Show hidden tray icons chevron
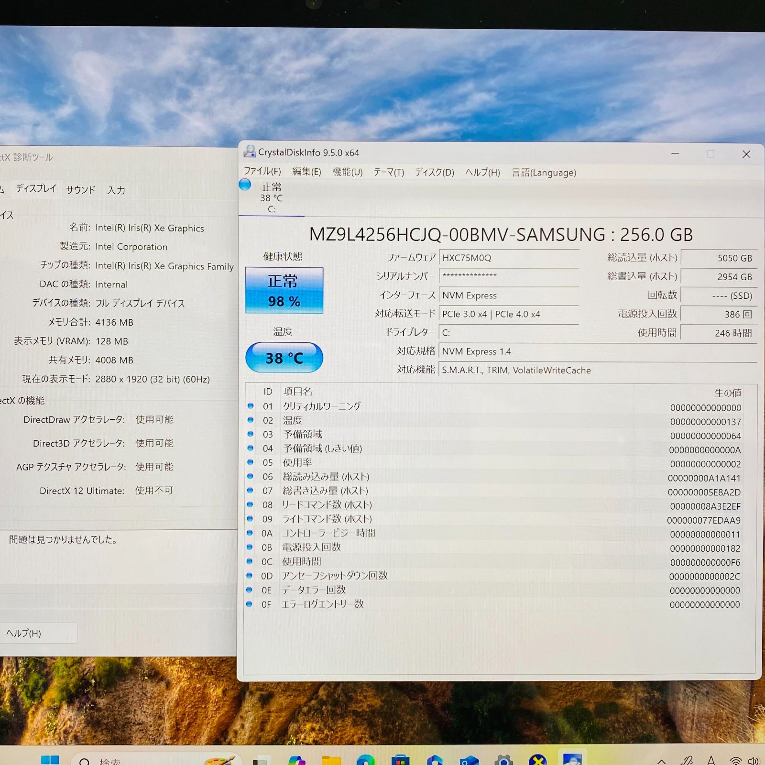This screenshot has height=765, width=765. point(662,761)
